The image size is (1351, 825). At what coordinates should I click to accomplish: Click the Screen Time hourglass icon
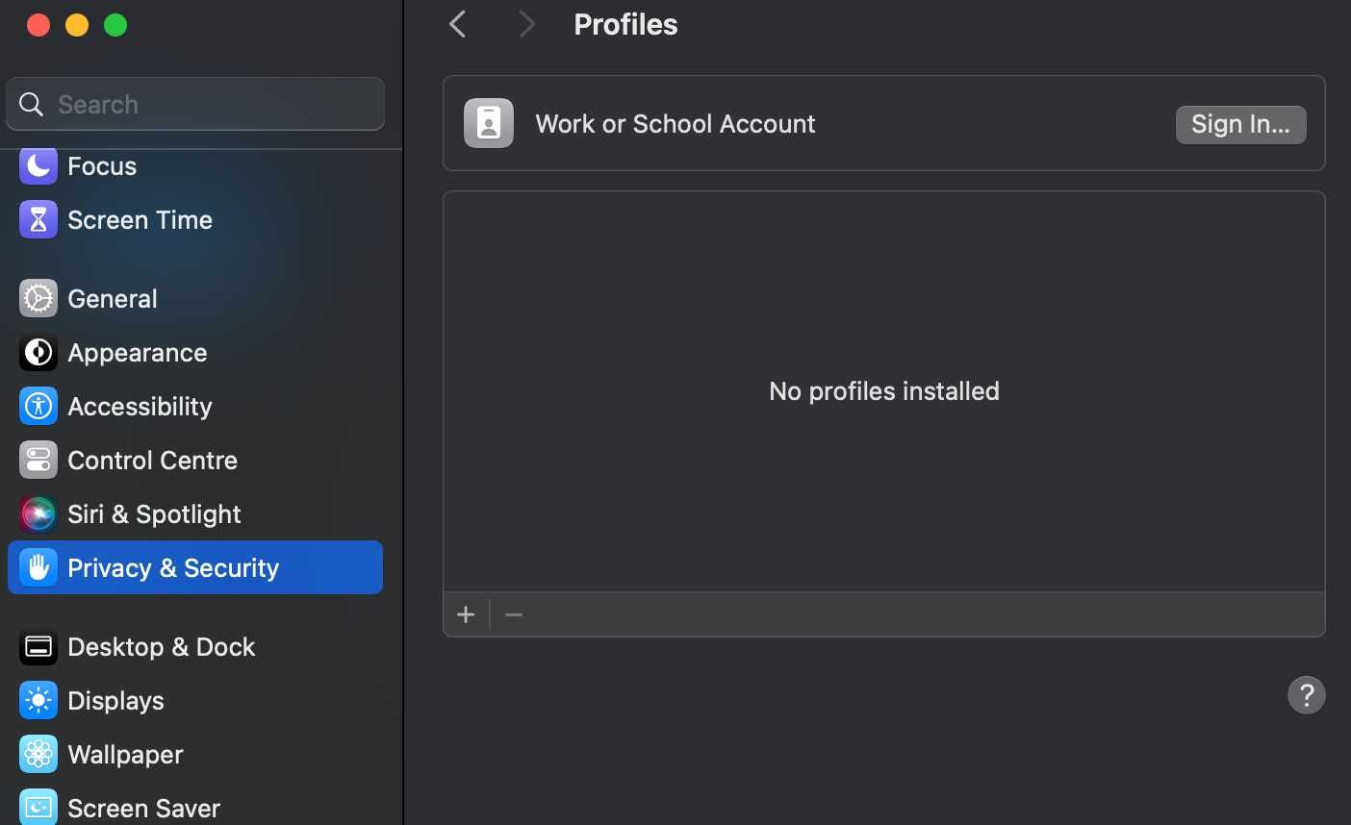click(x=38, y=220)
